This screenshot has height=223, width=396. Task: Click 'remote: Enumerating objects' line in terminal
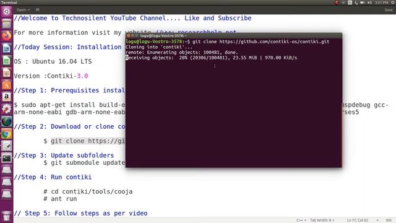(x=182, y=52)
